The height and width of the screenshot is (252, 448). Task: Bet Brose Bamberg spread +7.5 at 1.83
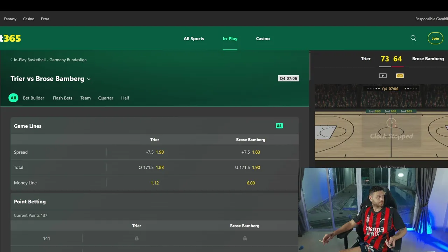[x=251, y=152]
